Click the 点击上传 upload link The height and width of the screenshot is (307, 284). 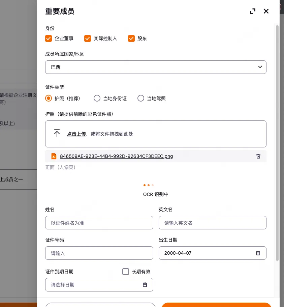pyautogui.click(x=76, y=134)
